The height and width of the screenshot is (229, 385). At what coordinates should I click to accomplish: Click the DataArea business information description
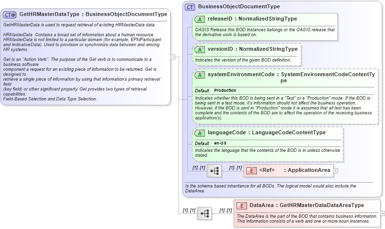pos(307,219)
